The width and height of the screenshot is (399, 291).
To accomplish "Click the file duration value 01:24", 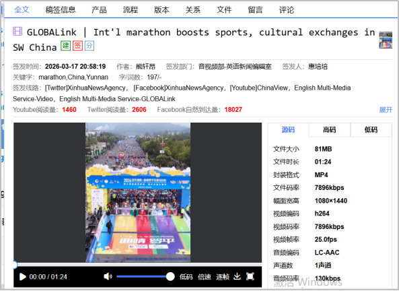I will tap(323, 162).
